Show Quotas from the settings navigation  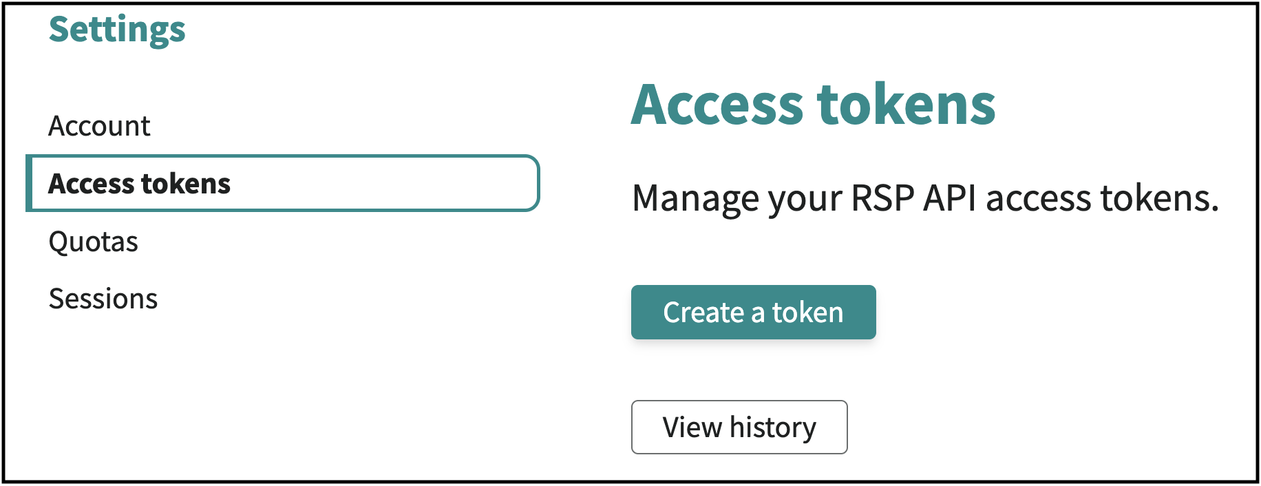click(x=94, y=242)
